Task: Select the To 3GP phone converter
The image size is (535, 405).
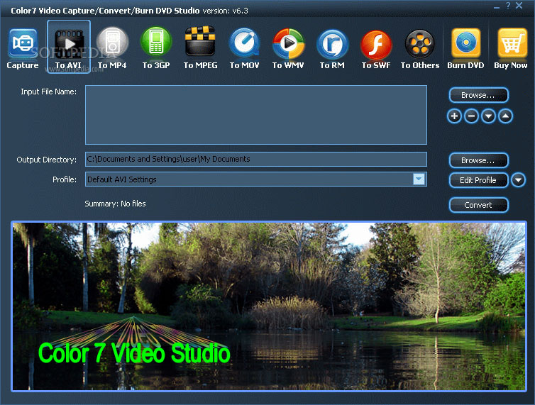Action: pyautogui.click(x=156, y=48)
